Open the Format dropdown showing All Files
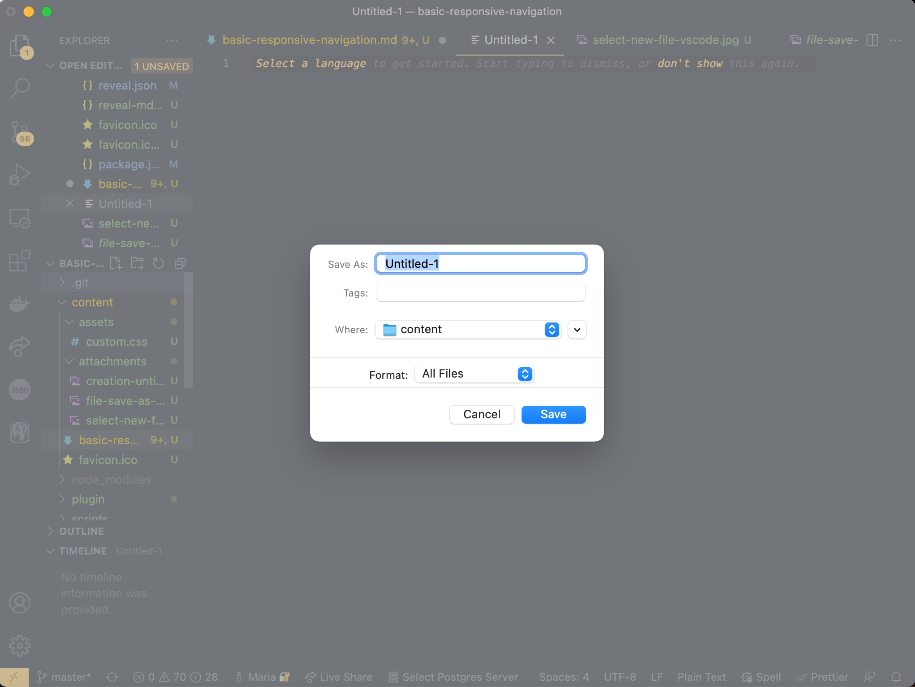 coord(474,374)
